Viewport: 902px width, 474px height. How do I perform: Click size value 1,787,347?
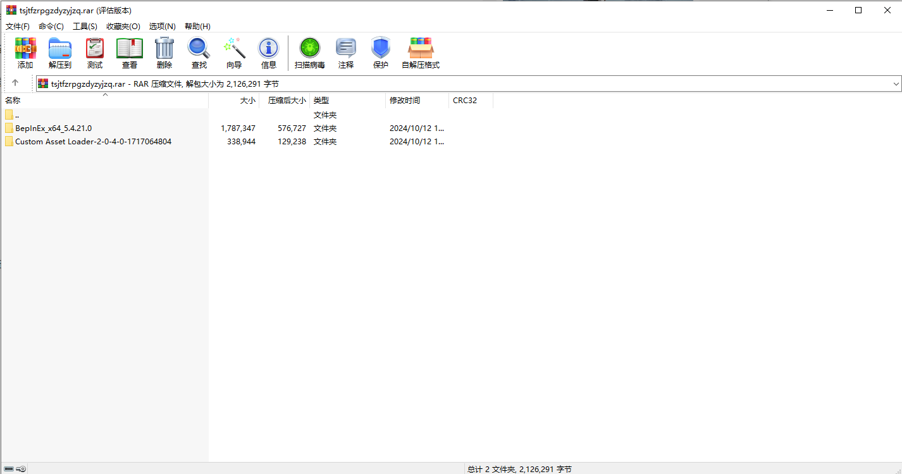tap(238, 128)
